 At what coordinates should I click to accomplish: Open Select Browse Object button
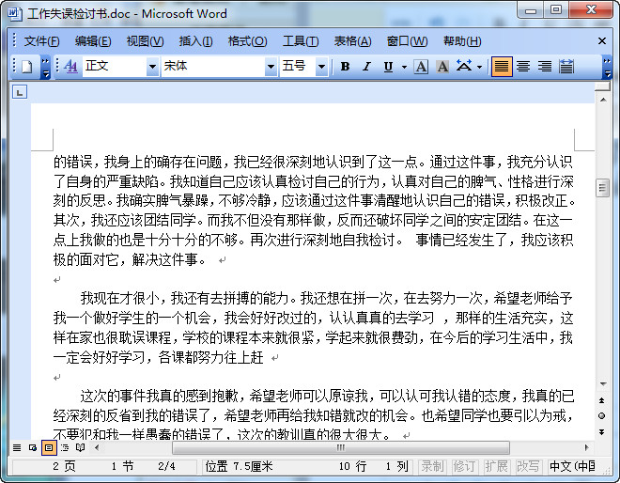(602, 415)
